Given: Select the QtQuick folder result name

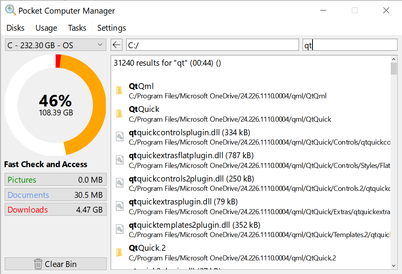Looking at the screenshot, I should tap(144, 109).
